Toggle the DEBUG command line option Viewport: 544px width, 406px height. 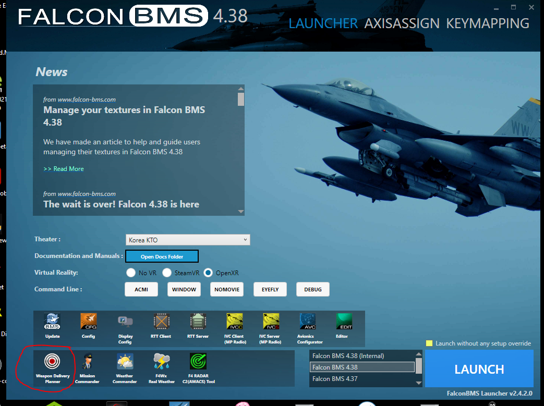(x=313, y=289)
